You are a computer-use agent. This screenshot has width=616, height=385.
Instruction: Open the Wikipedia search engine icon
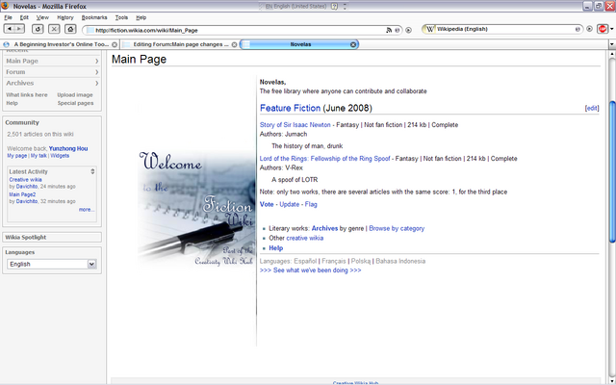click(430, 29)
